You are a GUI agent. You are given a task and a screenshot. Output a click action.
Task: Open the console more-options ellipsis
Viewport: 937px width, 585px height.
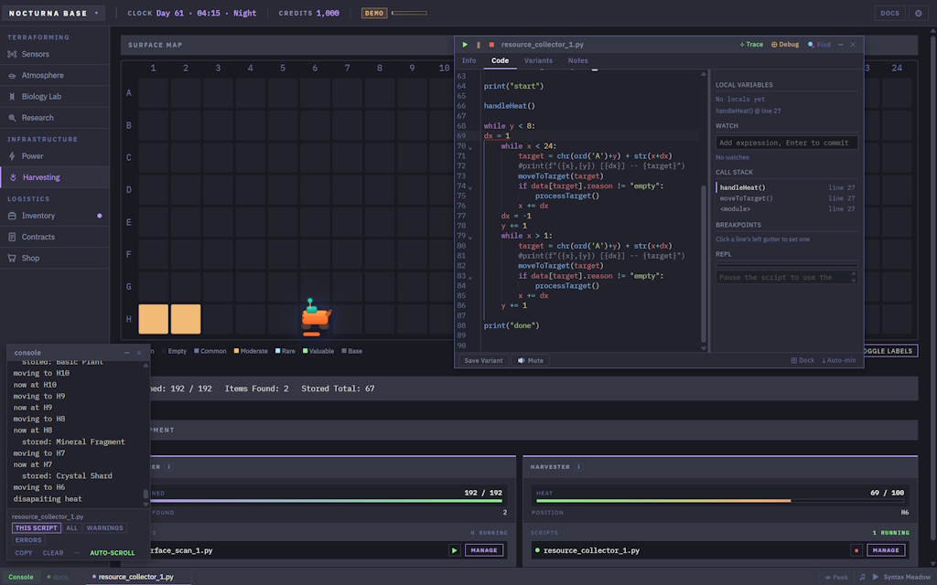tap(77, 553)
